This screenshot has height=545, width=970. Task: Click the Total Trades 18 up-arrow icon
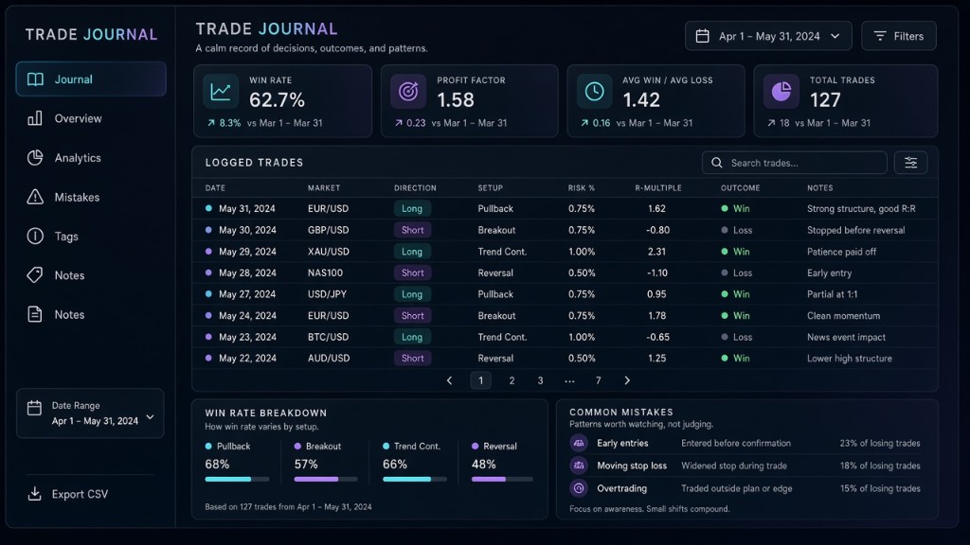tap(771, 123)
